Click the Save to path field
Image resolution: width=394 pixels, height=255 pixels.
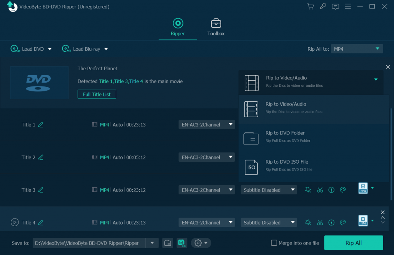coord(89,243)
